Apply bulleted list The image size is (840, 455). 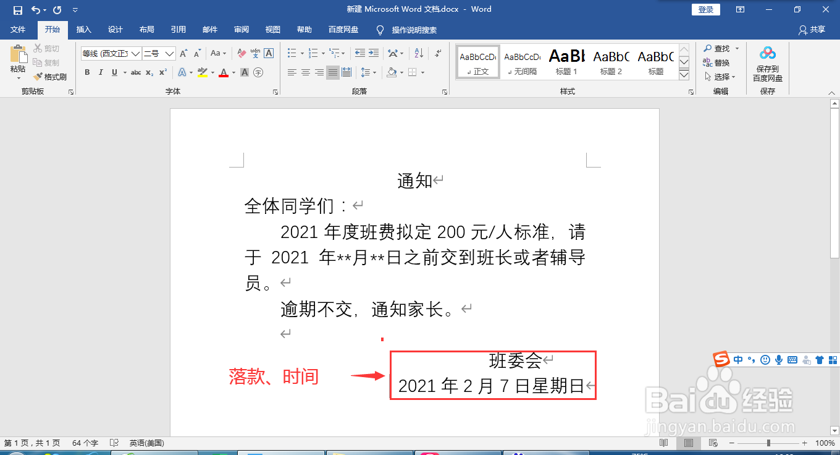coord(292,54)
